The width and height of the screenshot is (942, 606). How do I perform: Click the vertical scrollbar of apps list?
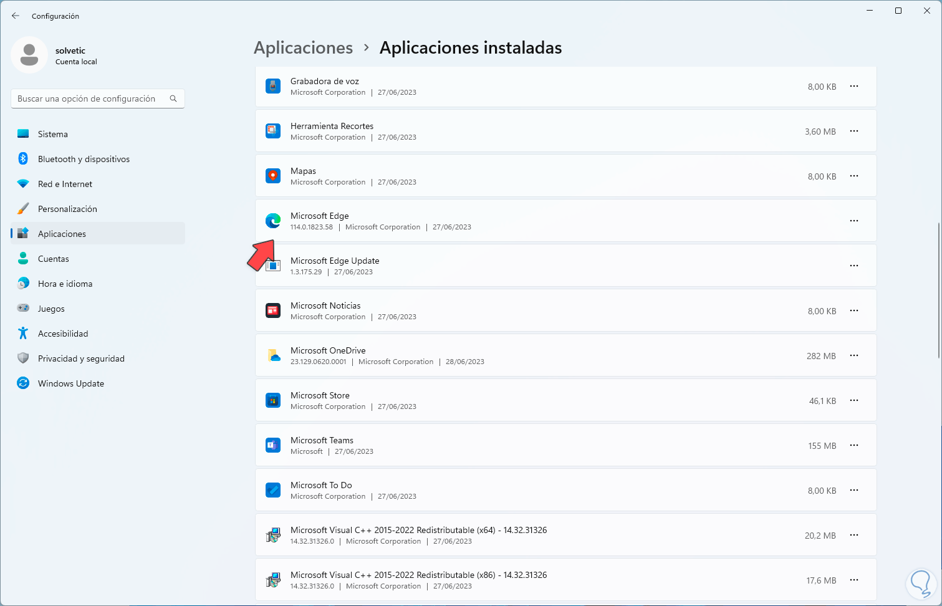tap(938, 290)
